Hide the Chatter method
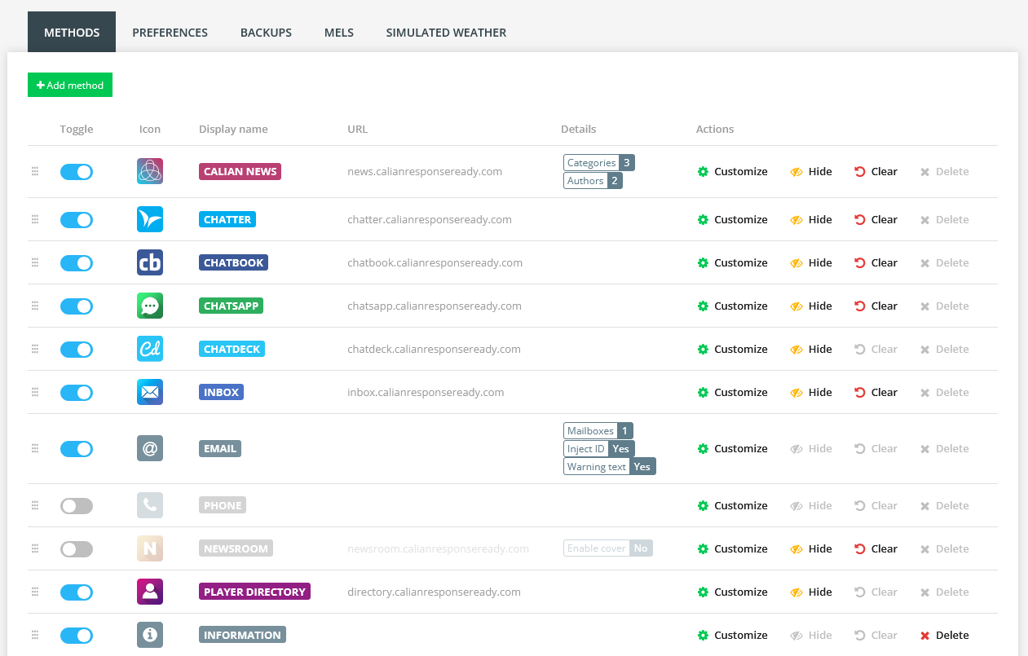Image resolution: width=1028 pixels, height=656 pixels. click(x=811, y=219)
